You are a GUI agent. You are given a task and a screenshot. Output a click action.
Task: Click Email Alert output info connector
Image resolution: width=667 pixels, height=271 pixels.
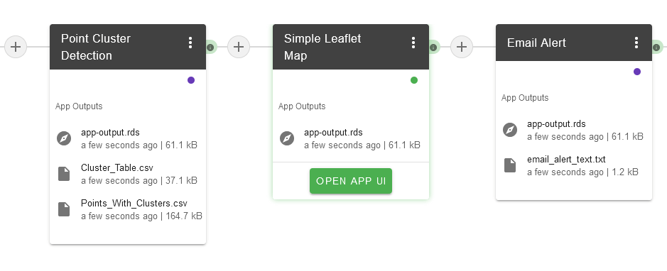656,47
